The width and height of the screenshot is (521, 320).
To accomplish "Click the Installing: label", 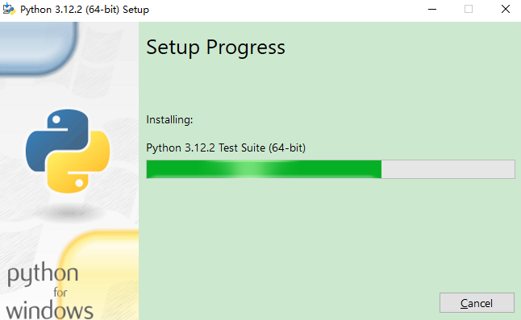I will click(x=169, y=119).
